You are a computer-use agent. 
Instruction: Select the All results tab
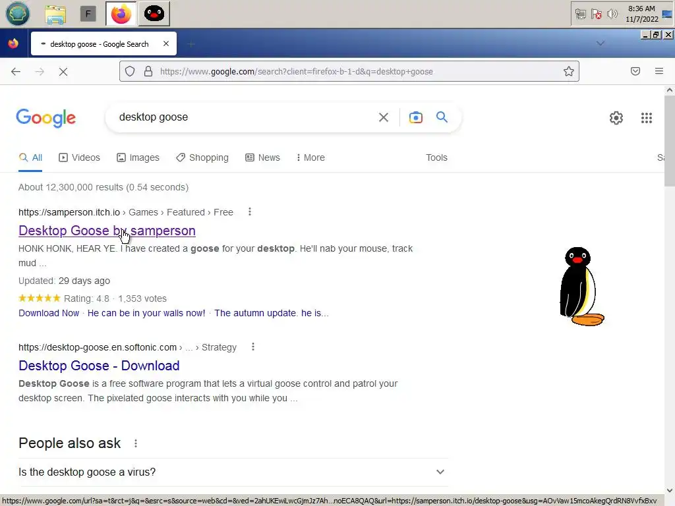30,157
